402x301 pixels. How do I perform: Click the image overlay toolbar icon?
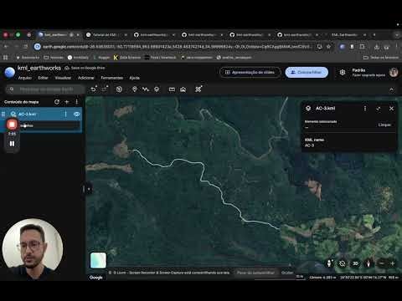click(x=183, y=89)
